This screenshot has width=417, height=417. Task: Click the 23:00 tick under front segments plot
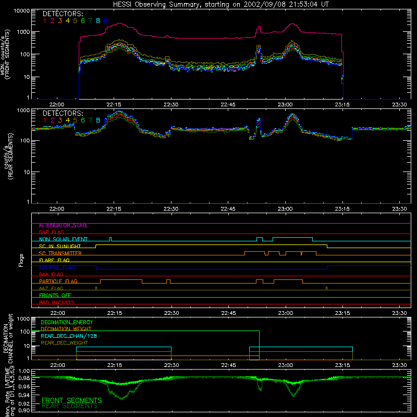tap(285, 105)
